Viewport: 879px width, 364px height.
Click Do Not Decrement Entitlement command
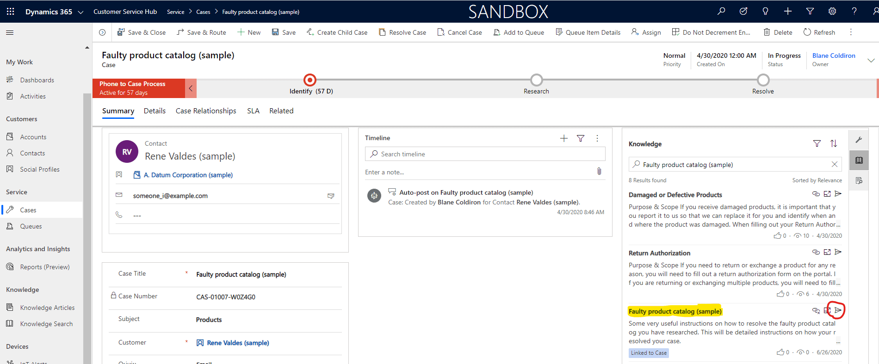point(711,32)
